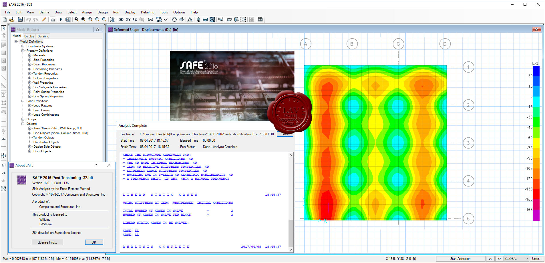Click the dimension line '2' tool

coord(4,138)
